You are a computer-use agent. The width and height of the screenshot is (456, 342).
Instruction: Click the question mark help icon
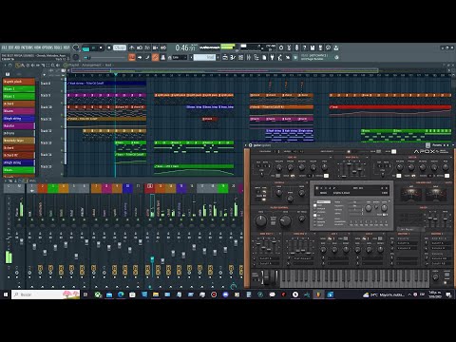point(305,47)
